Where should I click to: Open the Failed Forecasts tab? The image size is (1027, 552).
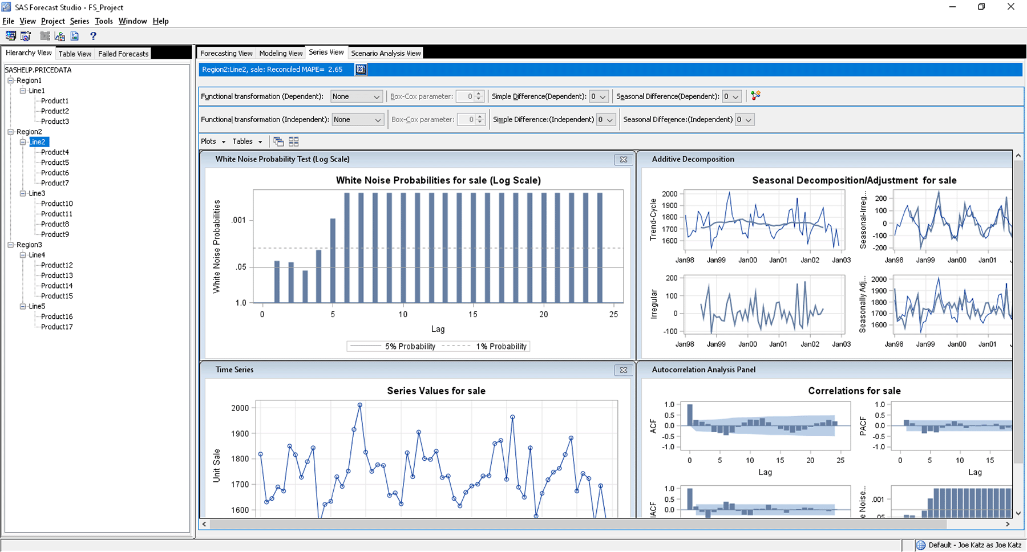coord(123,54)
